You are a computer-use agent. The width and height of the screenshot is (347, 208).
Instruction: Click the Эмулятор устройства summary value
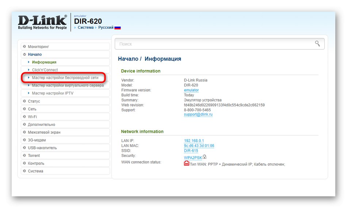tap(202, 100)
